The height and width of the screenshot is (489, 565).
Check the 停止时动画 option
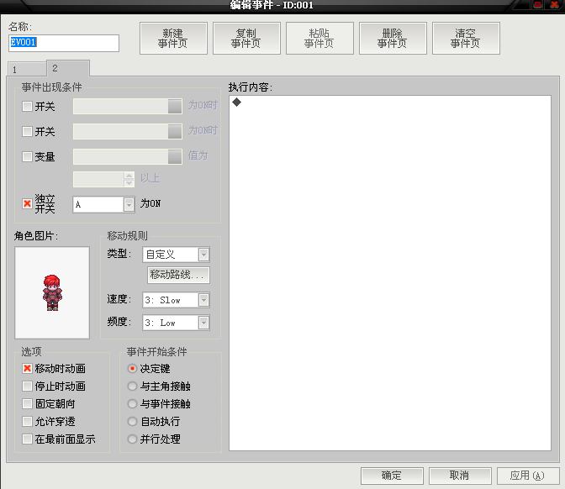click(27, 386)
